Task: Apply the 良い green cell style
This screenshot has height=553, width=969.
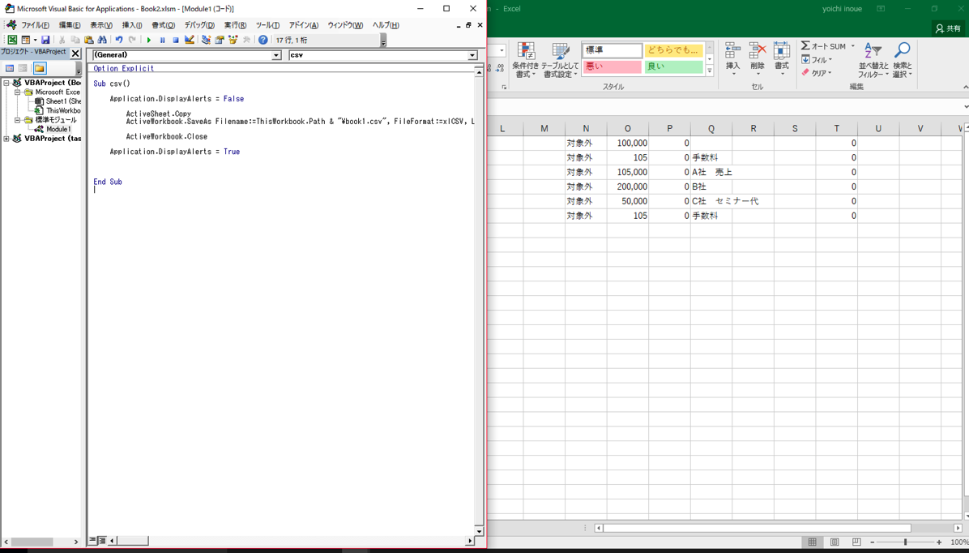Action: [673, 66]
